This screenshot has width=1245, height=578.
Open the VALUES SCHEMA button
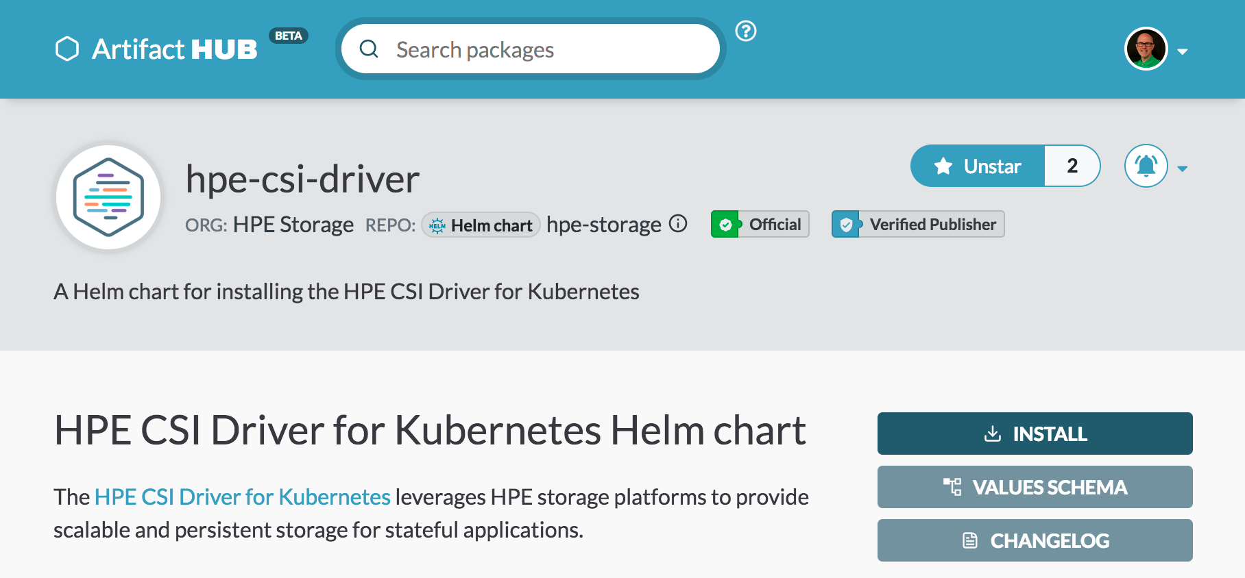pos(1035,487)
